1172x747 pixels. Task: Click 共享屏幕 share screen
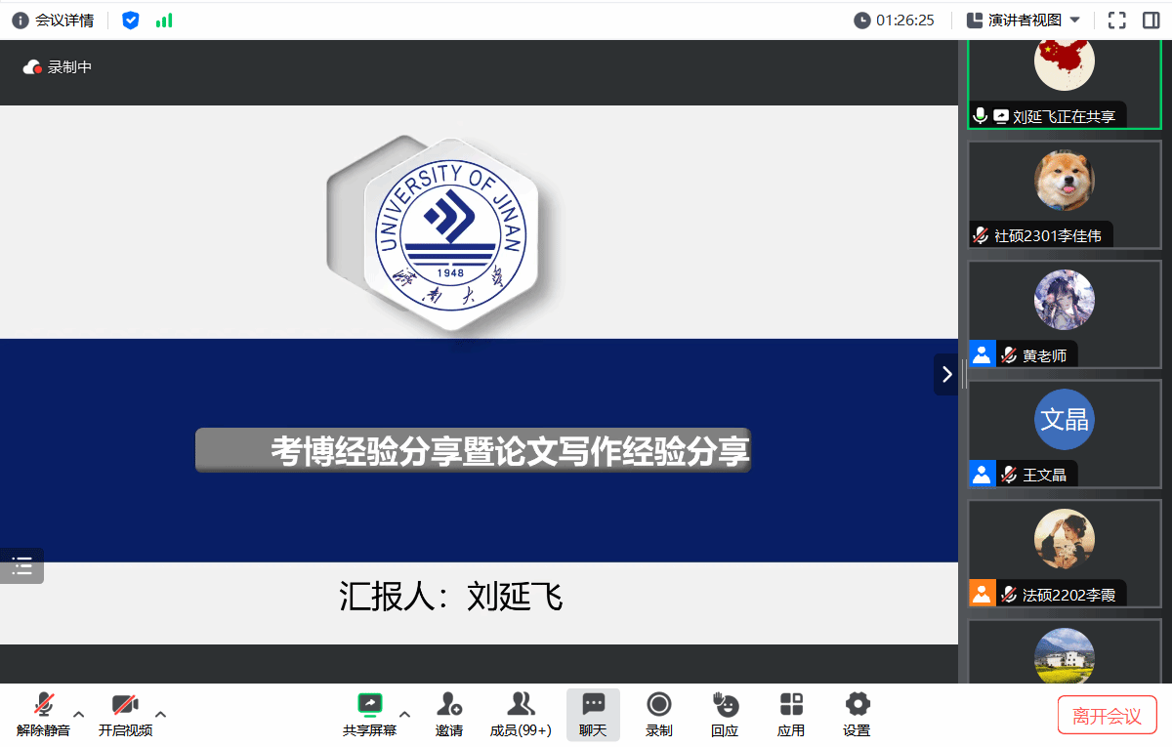click(x=369, y=714)
